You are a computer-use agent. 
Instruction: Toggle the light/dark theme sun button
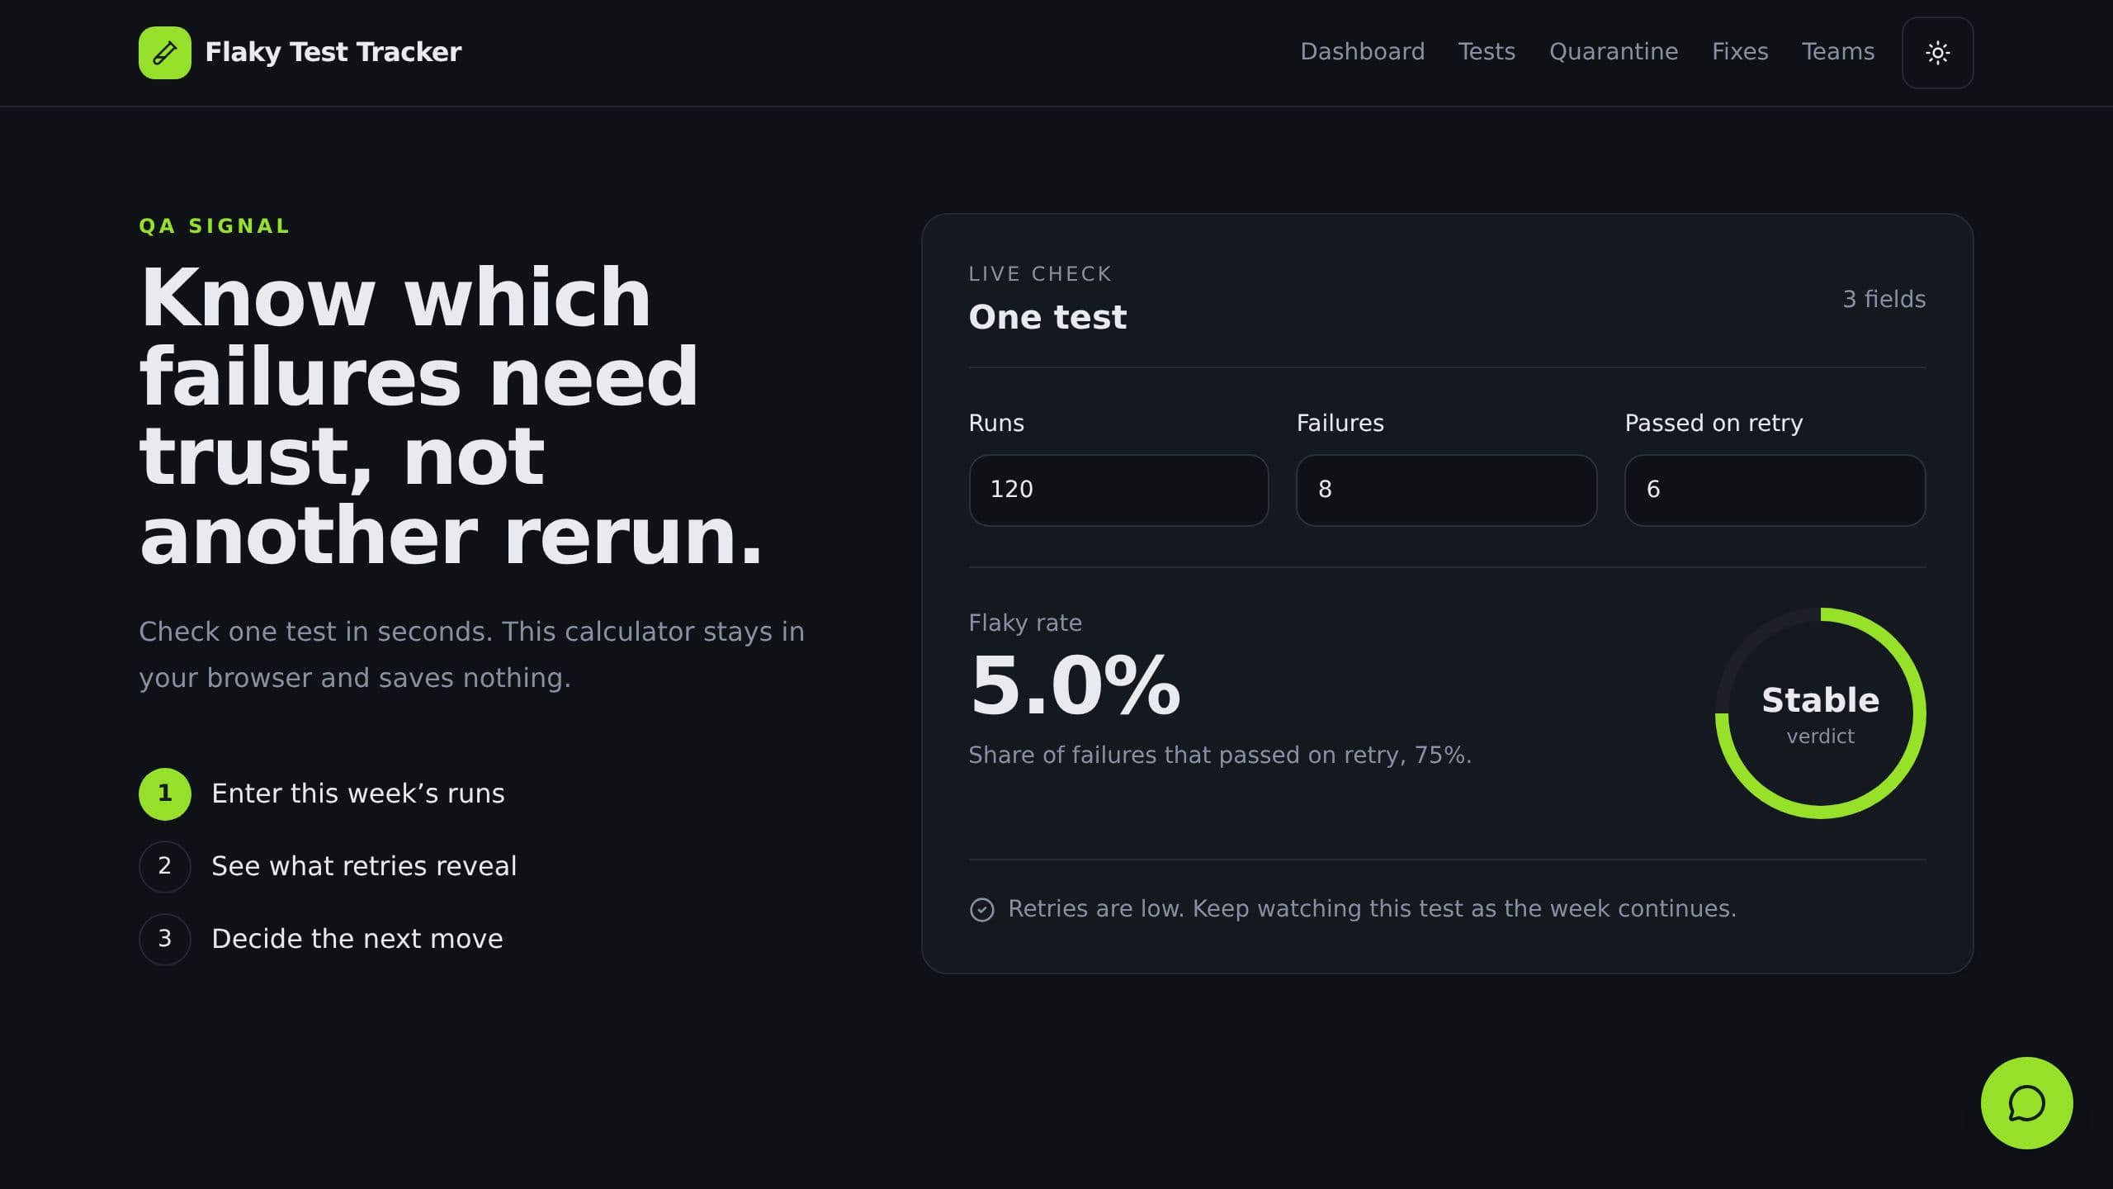coord(1937,53)
